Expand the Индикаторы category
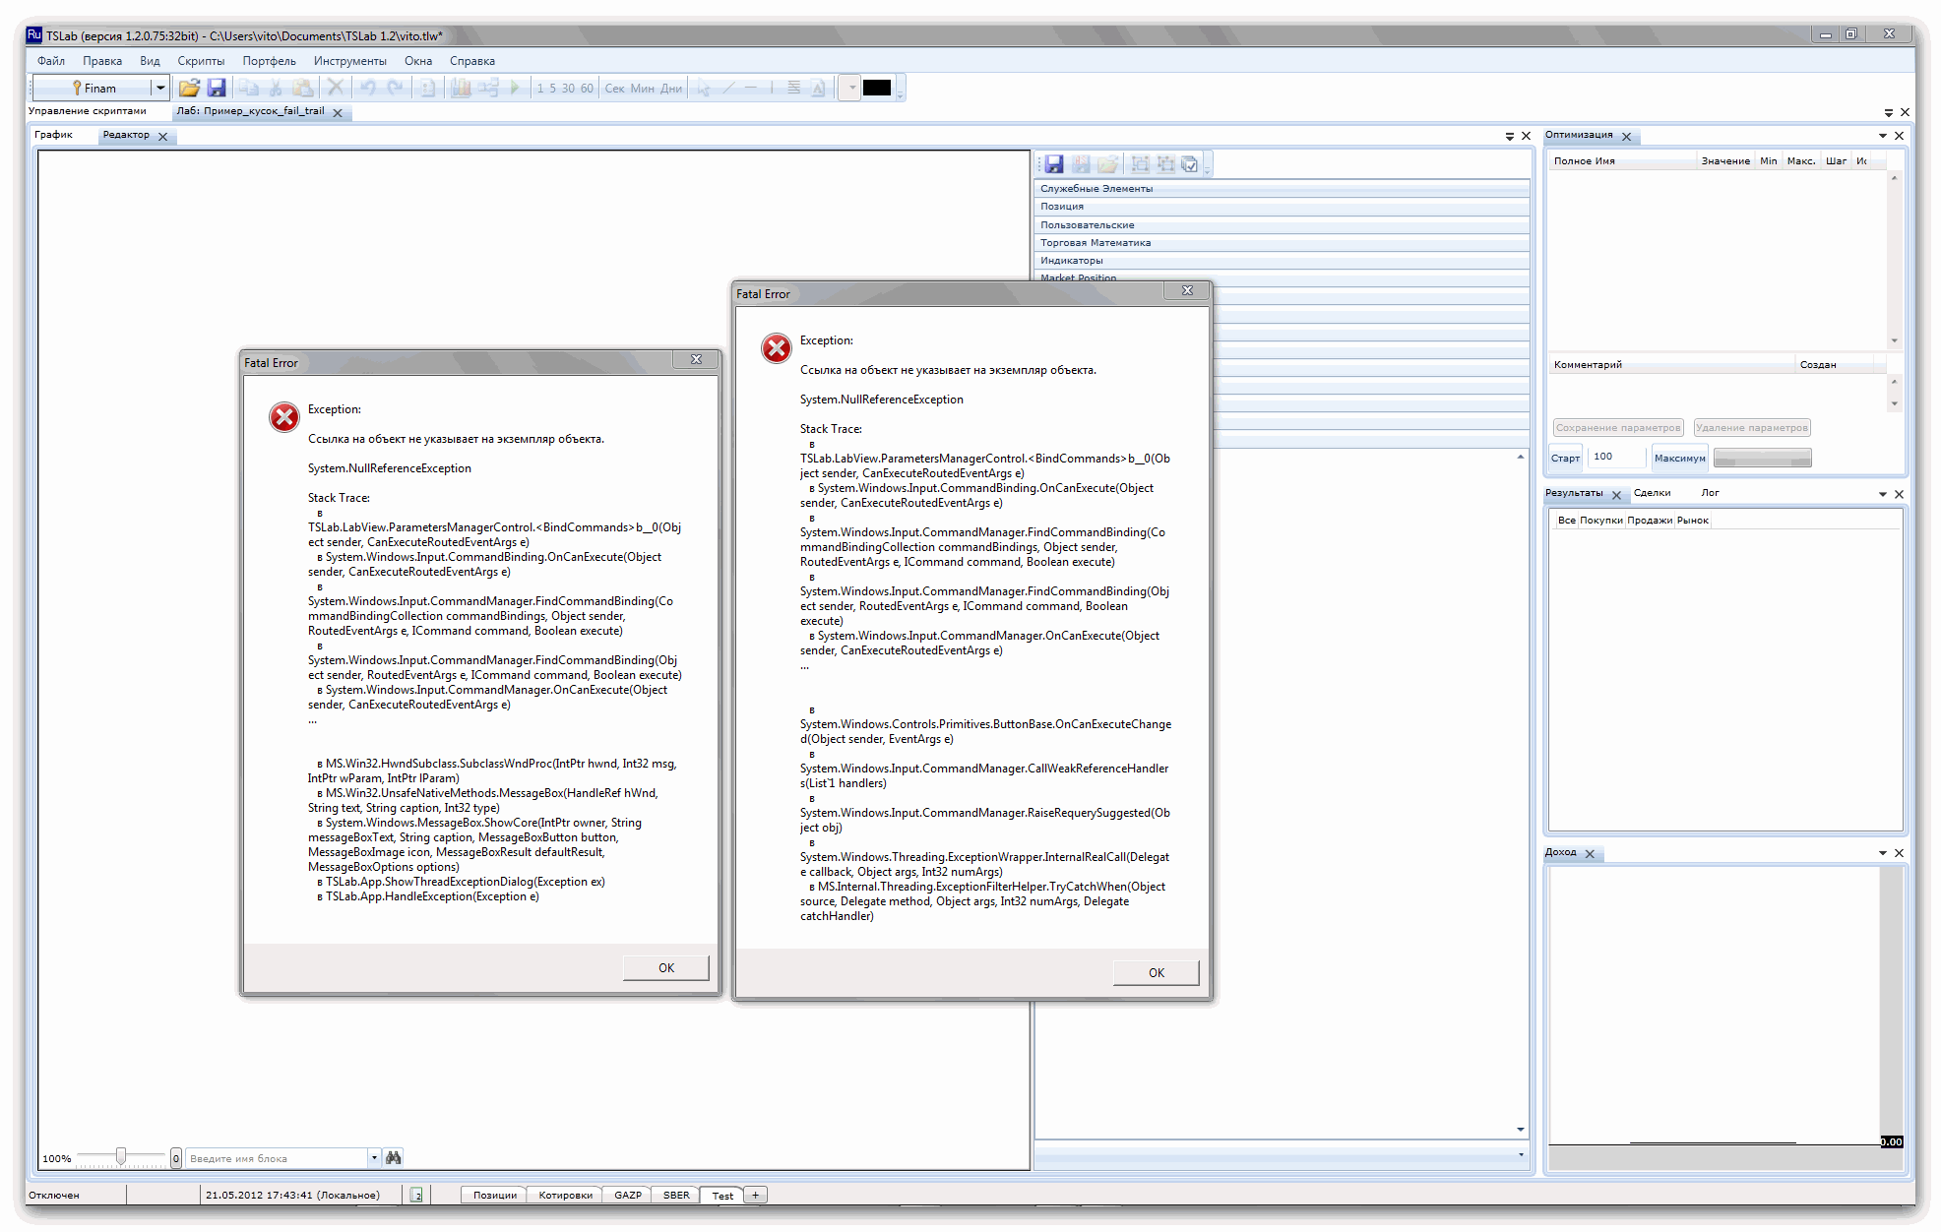 pos(1072,261)
